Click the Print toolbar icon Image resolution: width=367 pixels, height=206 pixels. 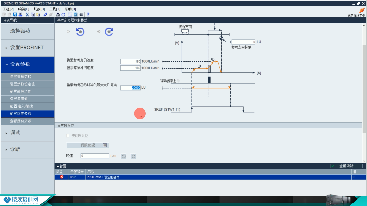coord(21,15)
